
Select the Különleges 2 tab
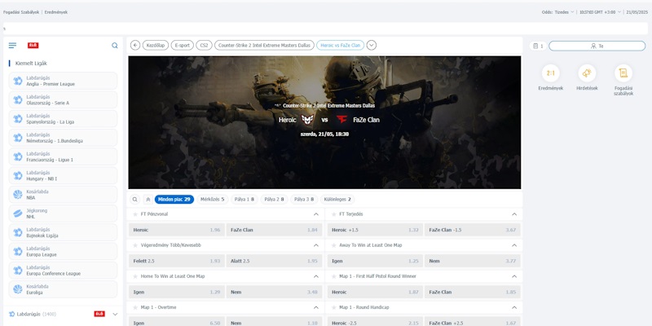click(337, 199)
